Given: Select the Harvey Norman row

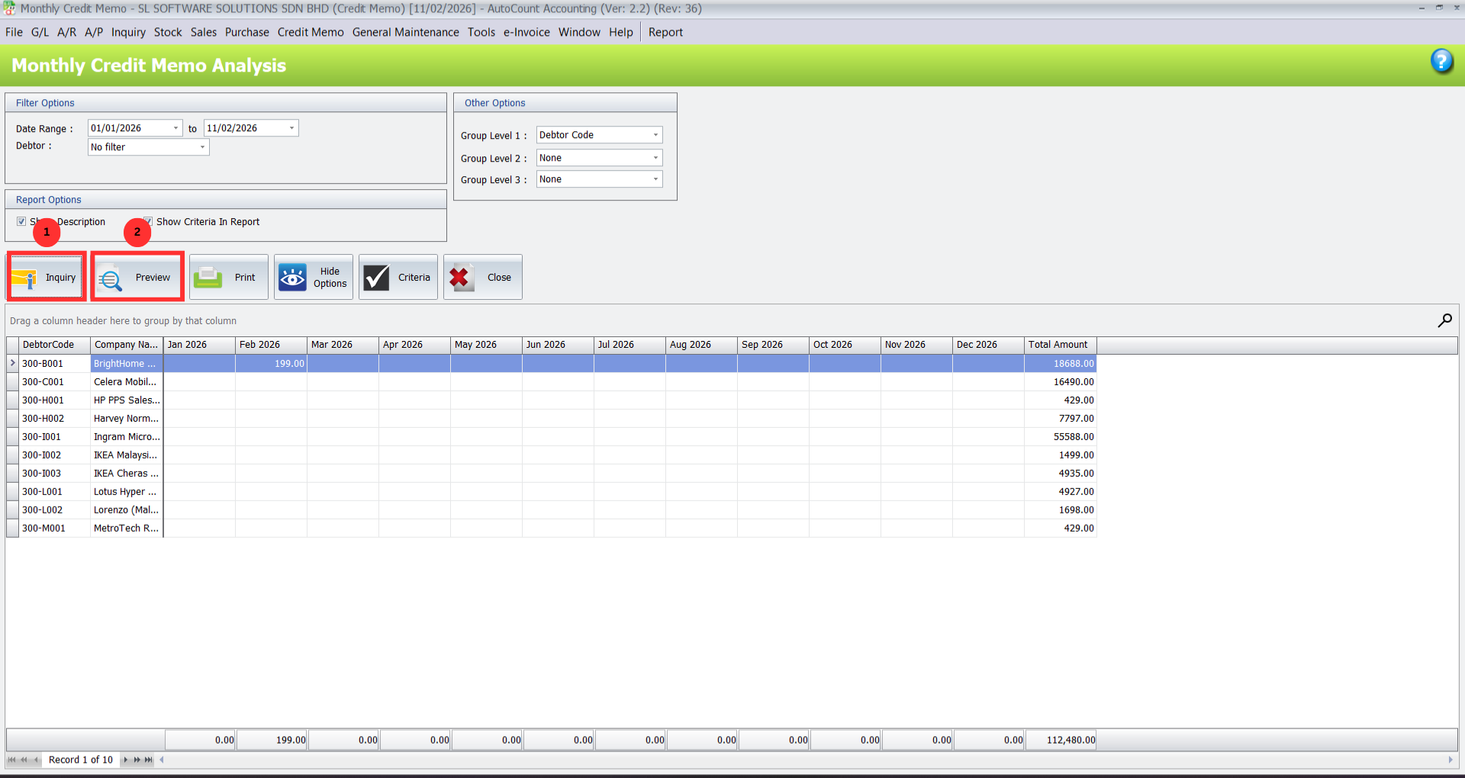Looking at the screenshot, I should pos(126,418).
